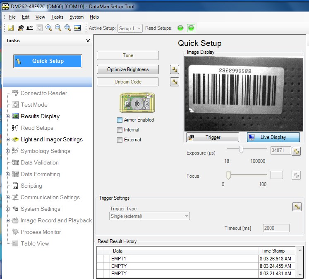Click the Zoom to Fit magnifier icon

pyautogui.click(x=67, y=28)
